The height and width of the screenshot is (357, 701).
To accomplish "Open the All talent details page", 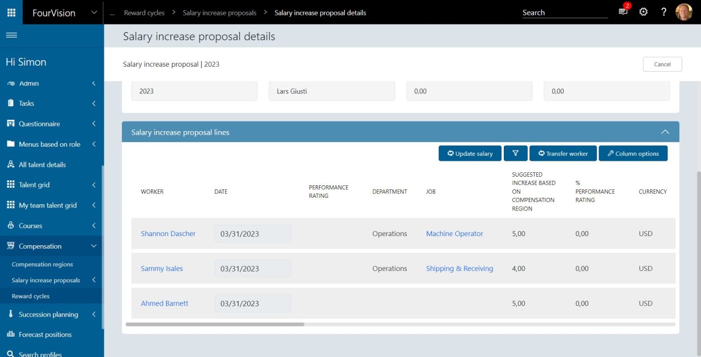I will (x=43, y=164).
